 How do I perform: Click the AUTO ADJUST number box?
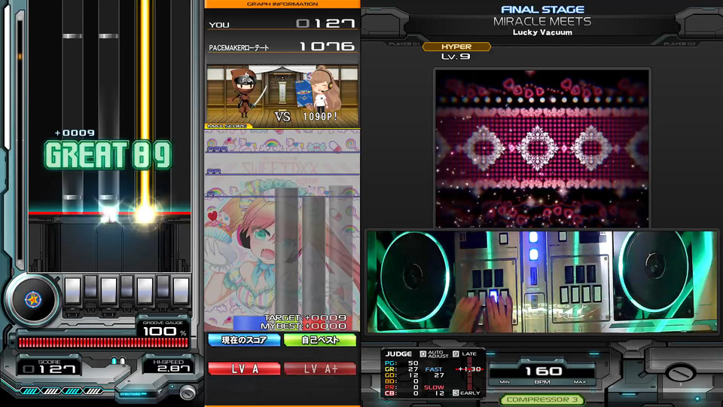point(423,354)
